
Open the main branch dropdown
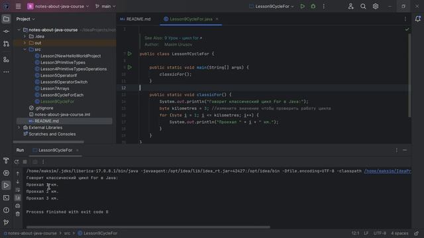105,6
